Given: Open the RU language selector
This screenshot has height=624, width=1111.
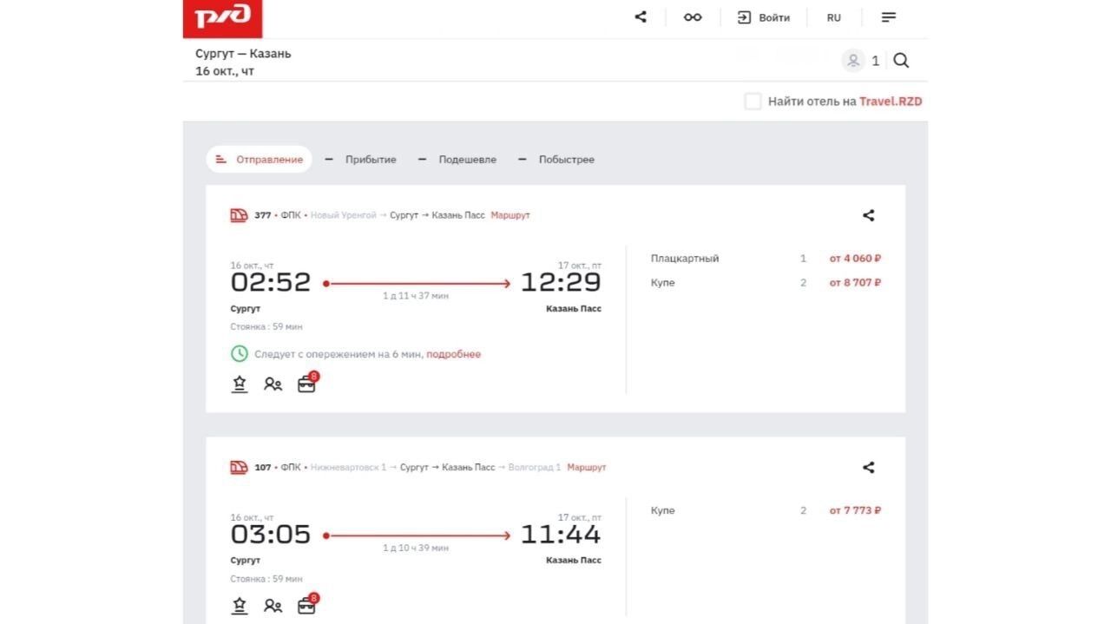Looking at the screenshot, I should pos(833,17).
